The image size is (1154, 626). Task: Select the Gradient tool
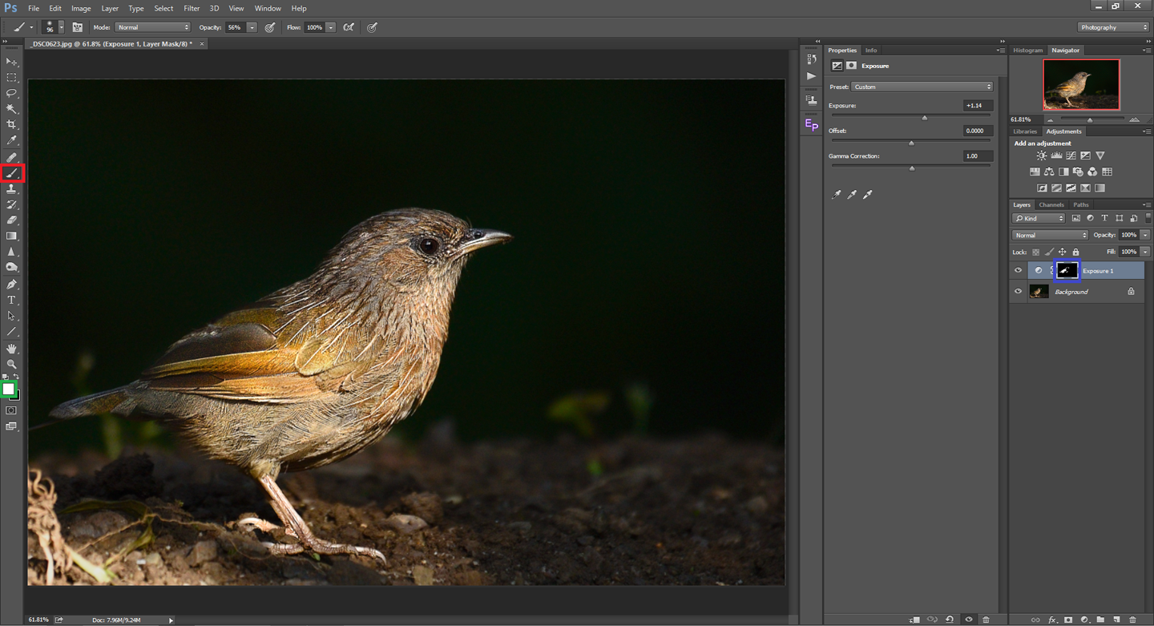12,236
